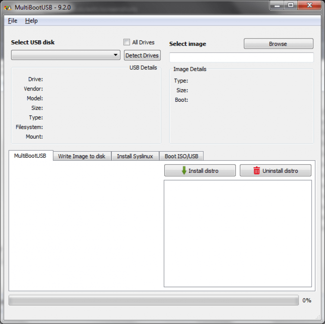Image resolution: width=325 pixels, height=324 pixels.
Task: Maximize the MultiBootUSB window
Action: (290, 6)
